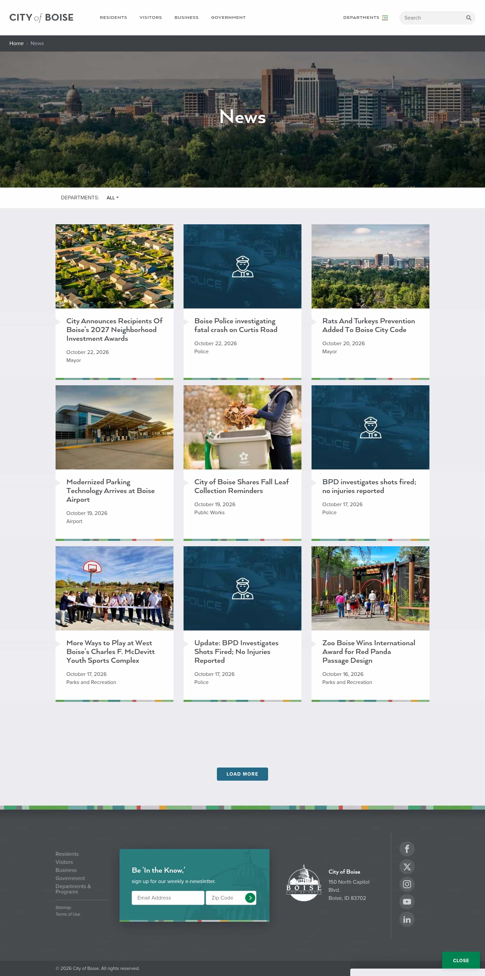Open the Government menu
Image resolution: width=485 pixels, height=976 pixels.
pyautogui.click(x=228, y=18)
